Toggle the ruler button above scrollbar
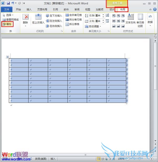The width and height of the screenshot is (158, 162). 155,37
